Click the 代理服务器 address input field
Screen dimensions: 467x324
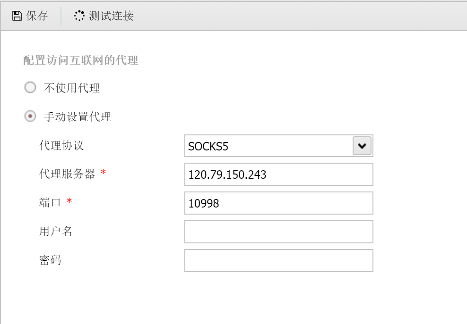pyautogui.click(x=279, y=174)
